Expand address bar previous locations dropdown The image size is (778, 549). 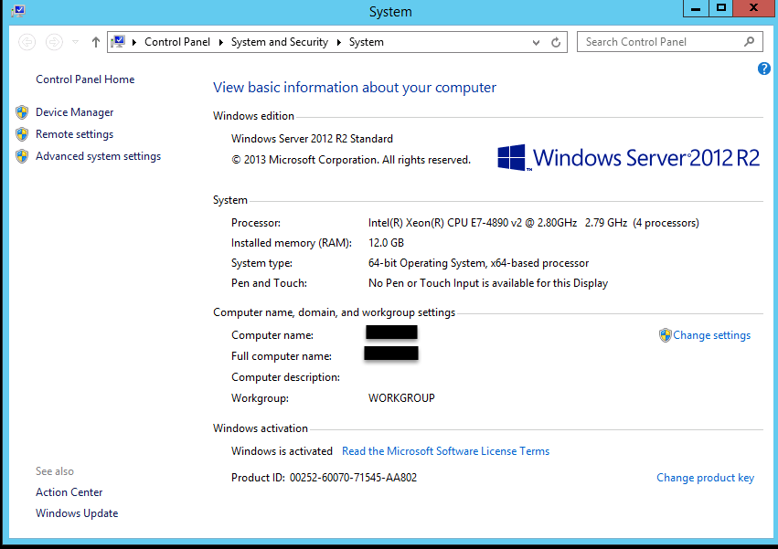537,42
